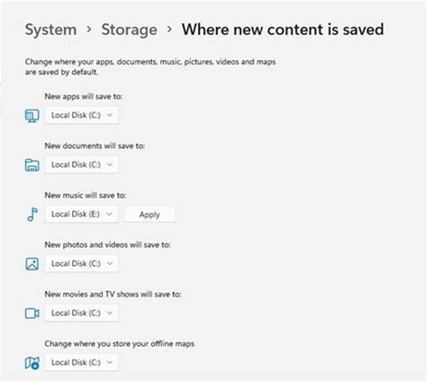The height and width of the screenshot is (382, 427).
Task: Click the new apps monitor icon
Action: [x=32, y=116]
